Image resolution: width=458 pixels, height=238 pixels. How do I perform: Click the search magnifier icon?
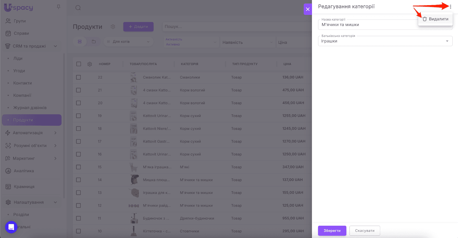pos(78,8)
